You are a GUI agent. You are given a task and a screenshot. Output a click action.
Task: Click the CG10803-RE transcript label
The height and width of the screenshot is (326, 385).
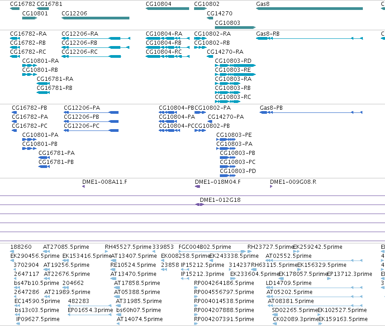[233, 70]
